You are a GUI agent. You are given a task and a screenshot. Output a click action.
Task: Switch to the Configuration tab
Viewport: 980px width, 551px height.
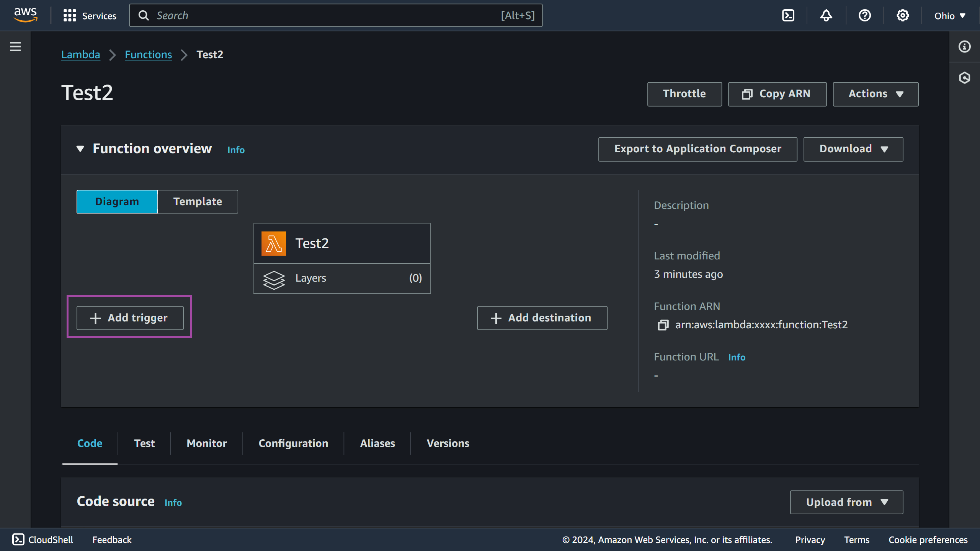[x=294, y=443]
